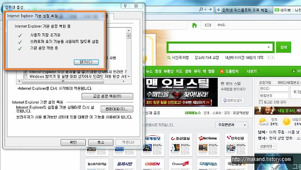
Task: Open 웹툰 in the green Naver menu
Action: tap(212, 71)
